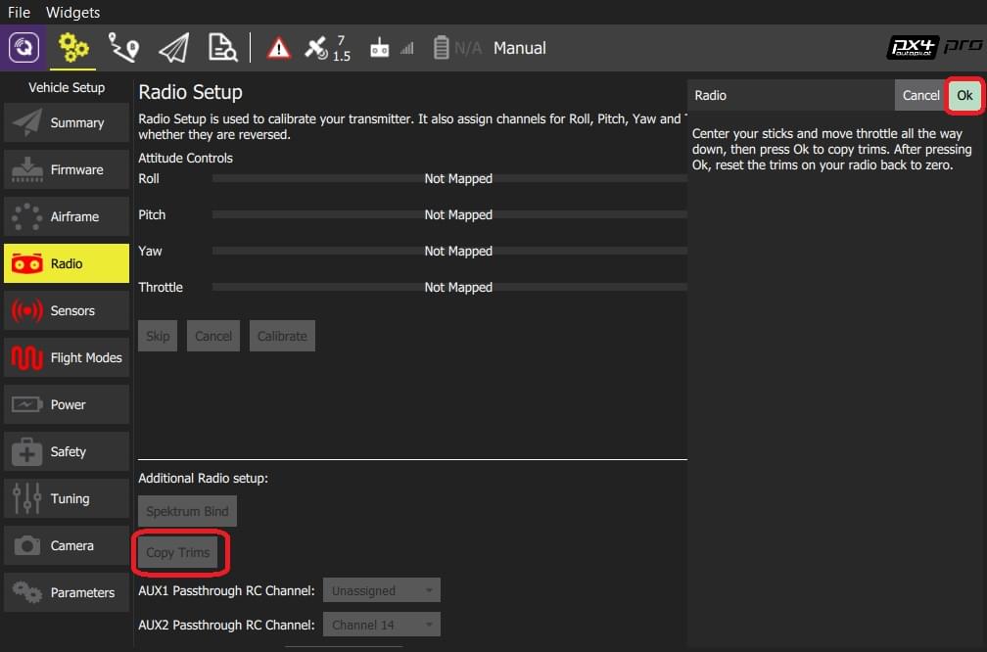987x652 pixels.
Task: Expand AUX1 Passthrough RC Channel dropdown
Action: pyautogui.click(x=382, y=590)
